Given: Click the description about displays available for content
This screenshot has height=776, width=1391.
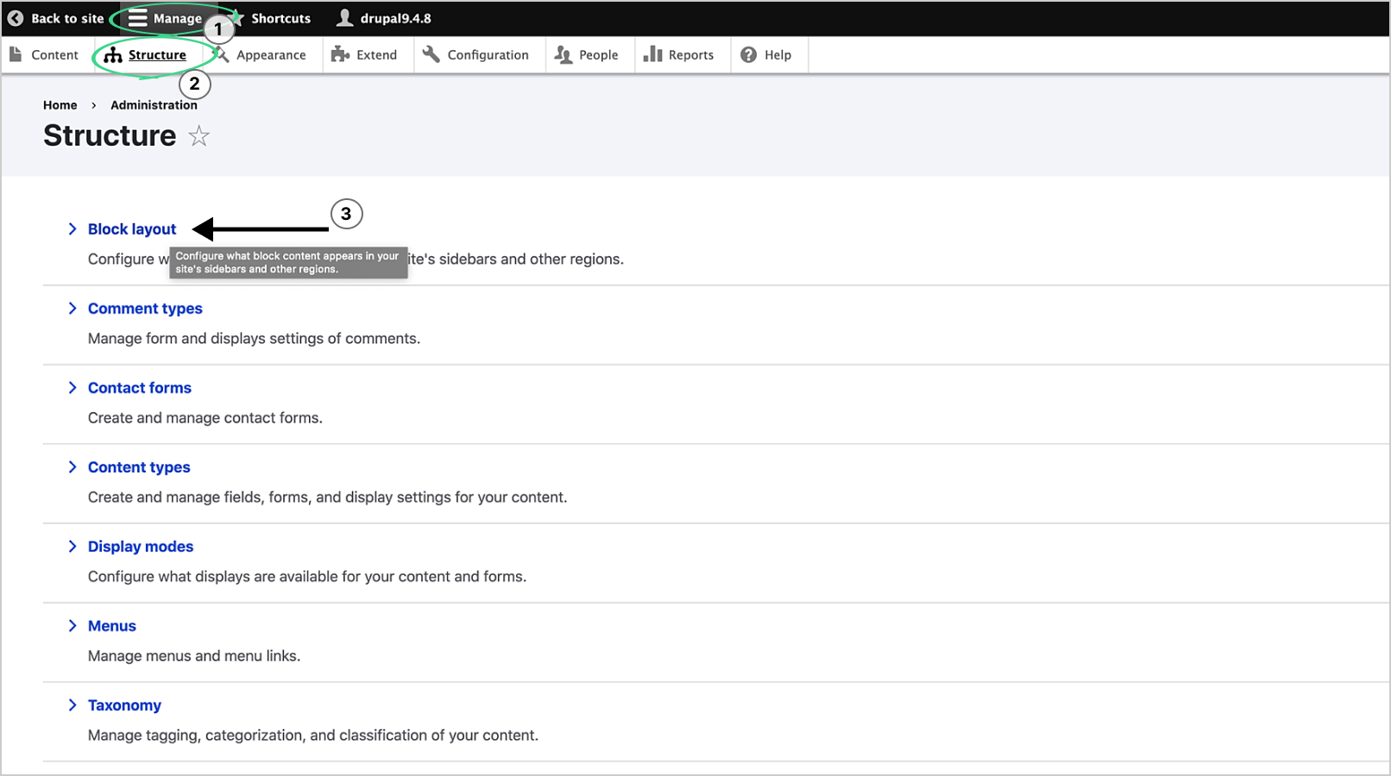Looking at the screenshot, I should coord(307,576).
